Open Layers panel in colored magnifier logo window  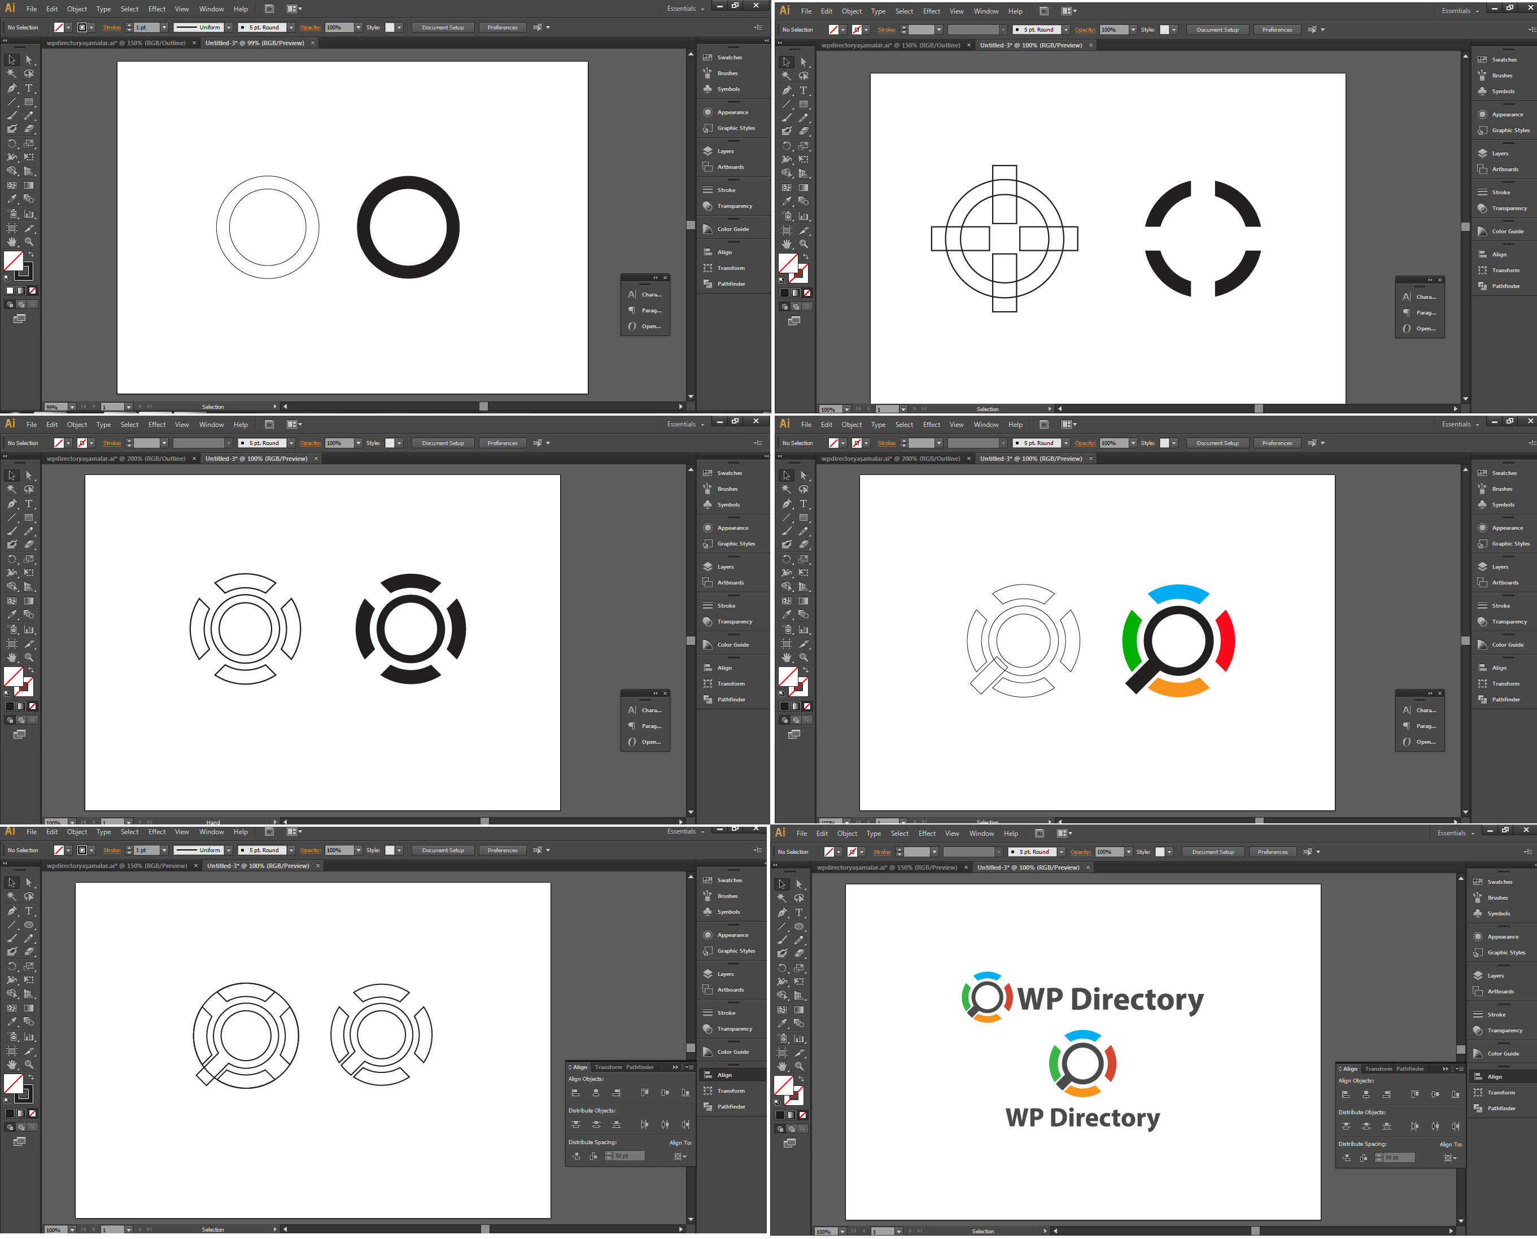1499,566
